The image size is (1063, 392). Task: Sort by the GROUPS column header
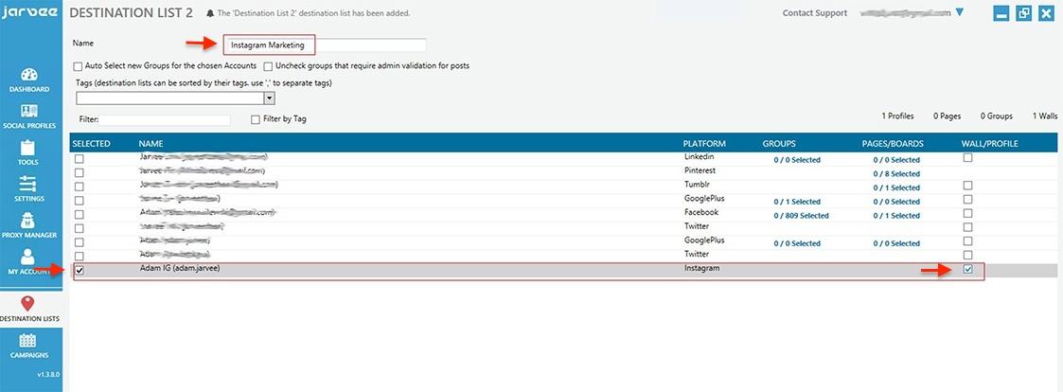779,144
